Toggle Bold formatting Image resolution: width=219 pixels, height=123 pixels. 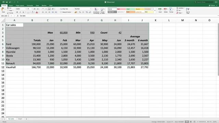point(17,12)
